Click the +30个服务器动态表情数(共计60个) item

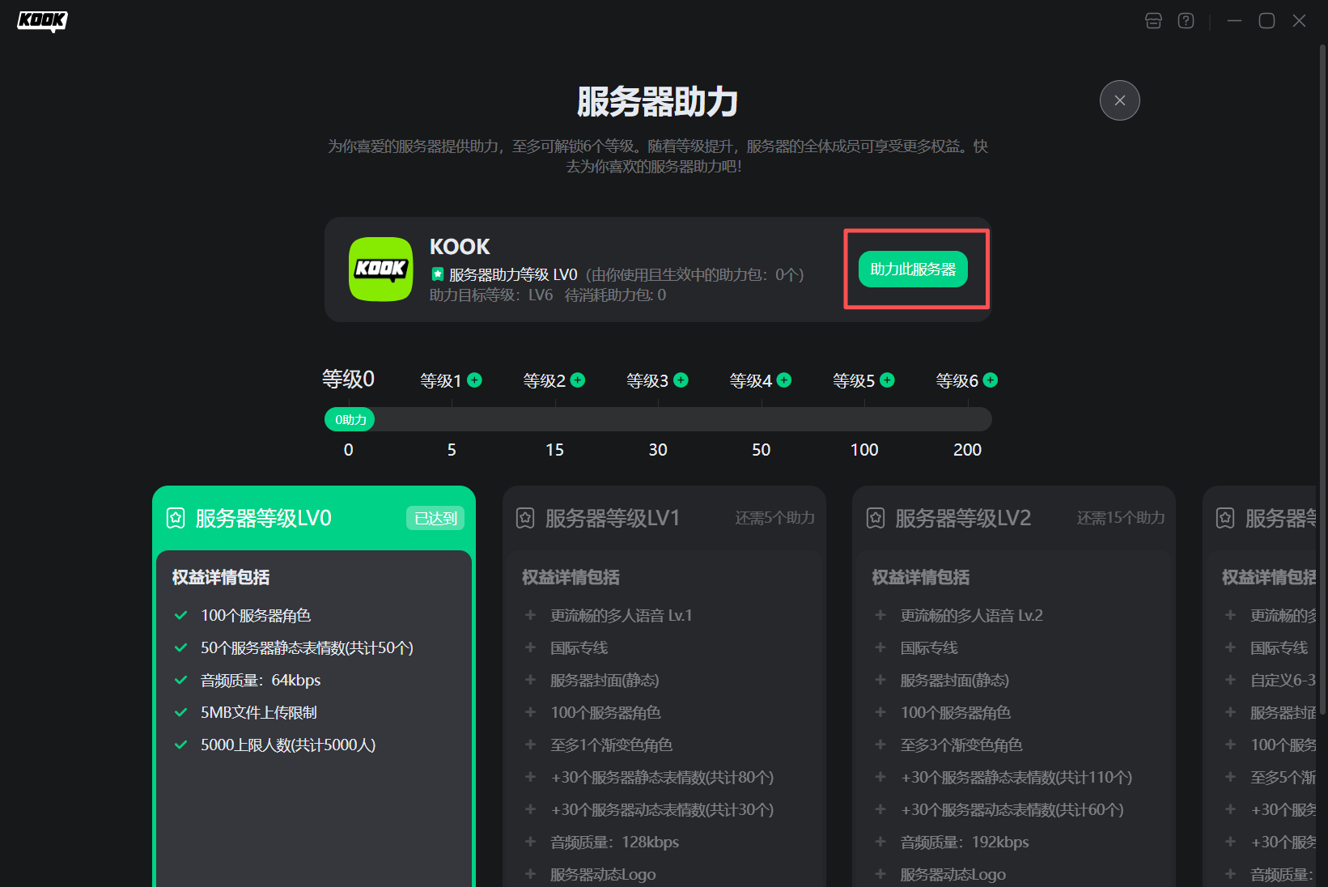pyautogui.click(x=1012, y=809)
